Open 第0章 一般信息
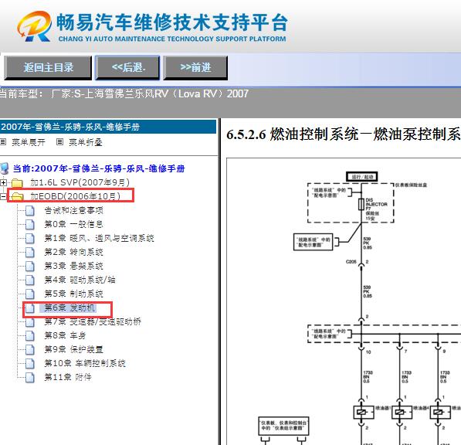 point(73,224)
